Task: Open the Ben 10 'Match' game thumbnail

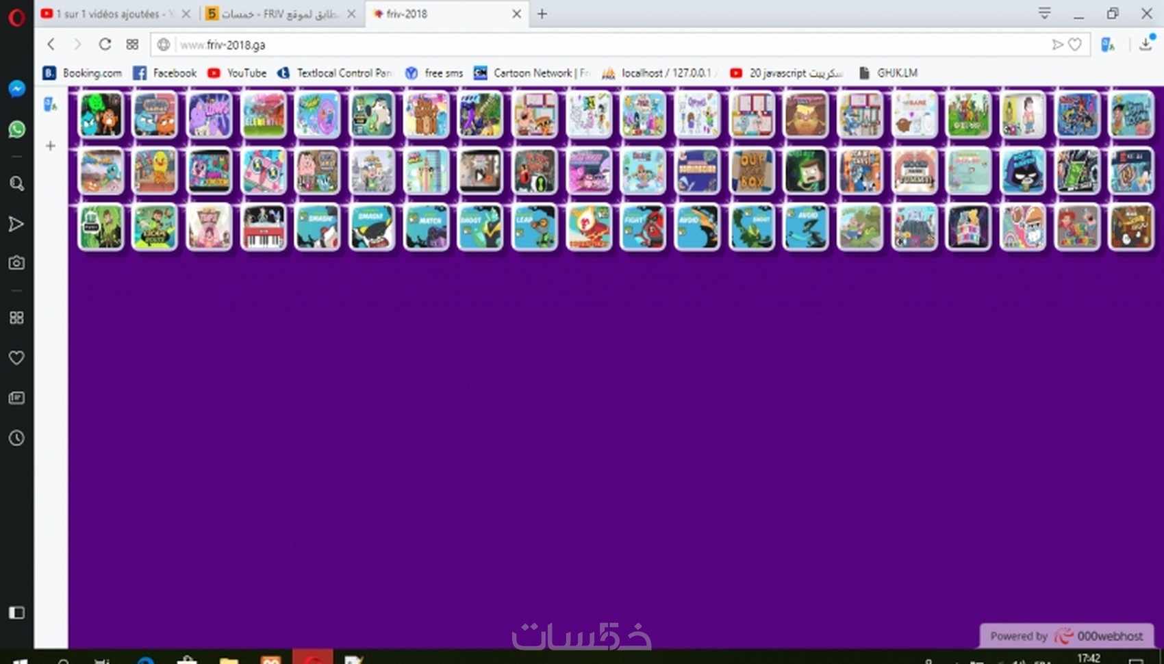Action: click(x=427, y=227)
